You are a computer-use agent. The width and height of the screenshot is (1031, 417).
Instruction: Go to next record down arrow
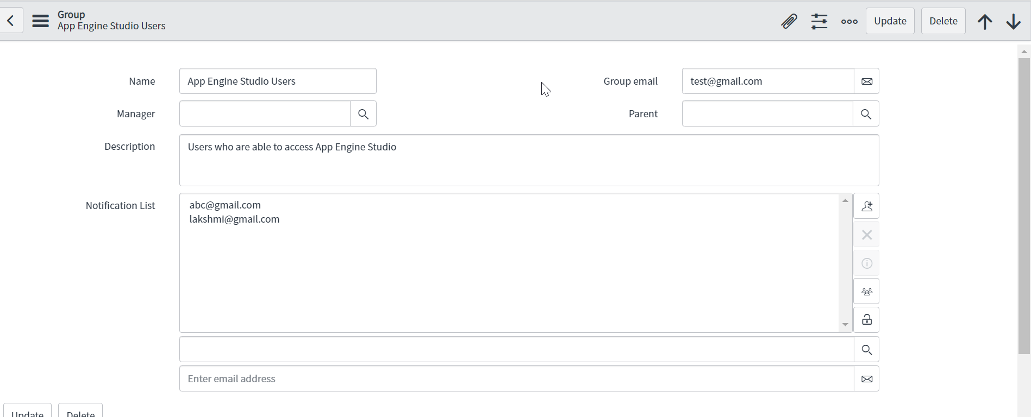pos(1013,21)
